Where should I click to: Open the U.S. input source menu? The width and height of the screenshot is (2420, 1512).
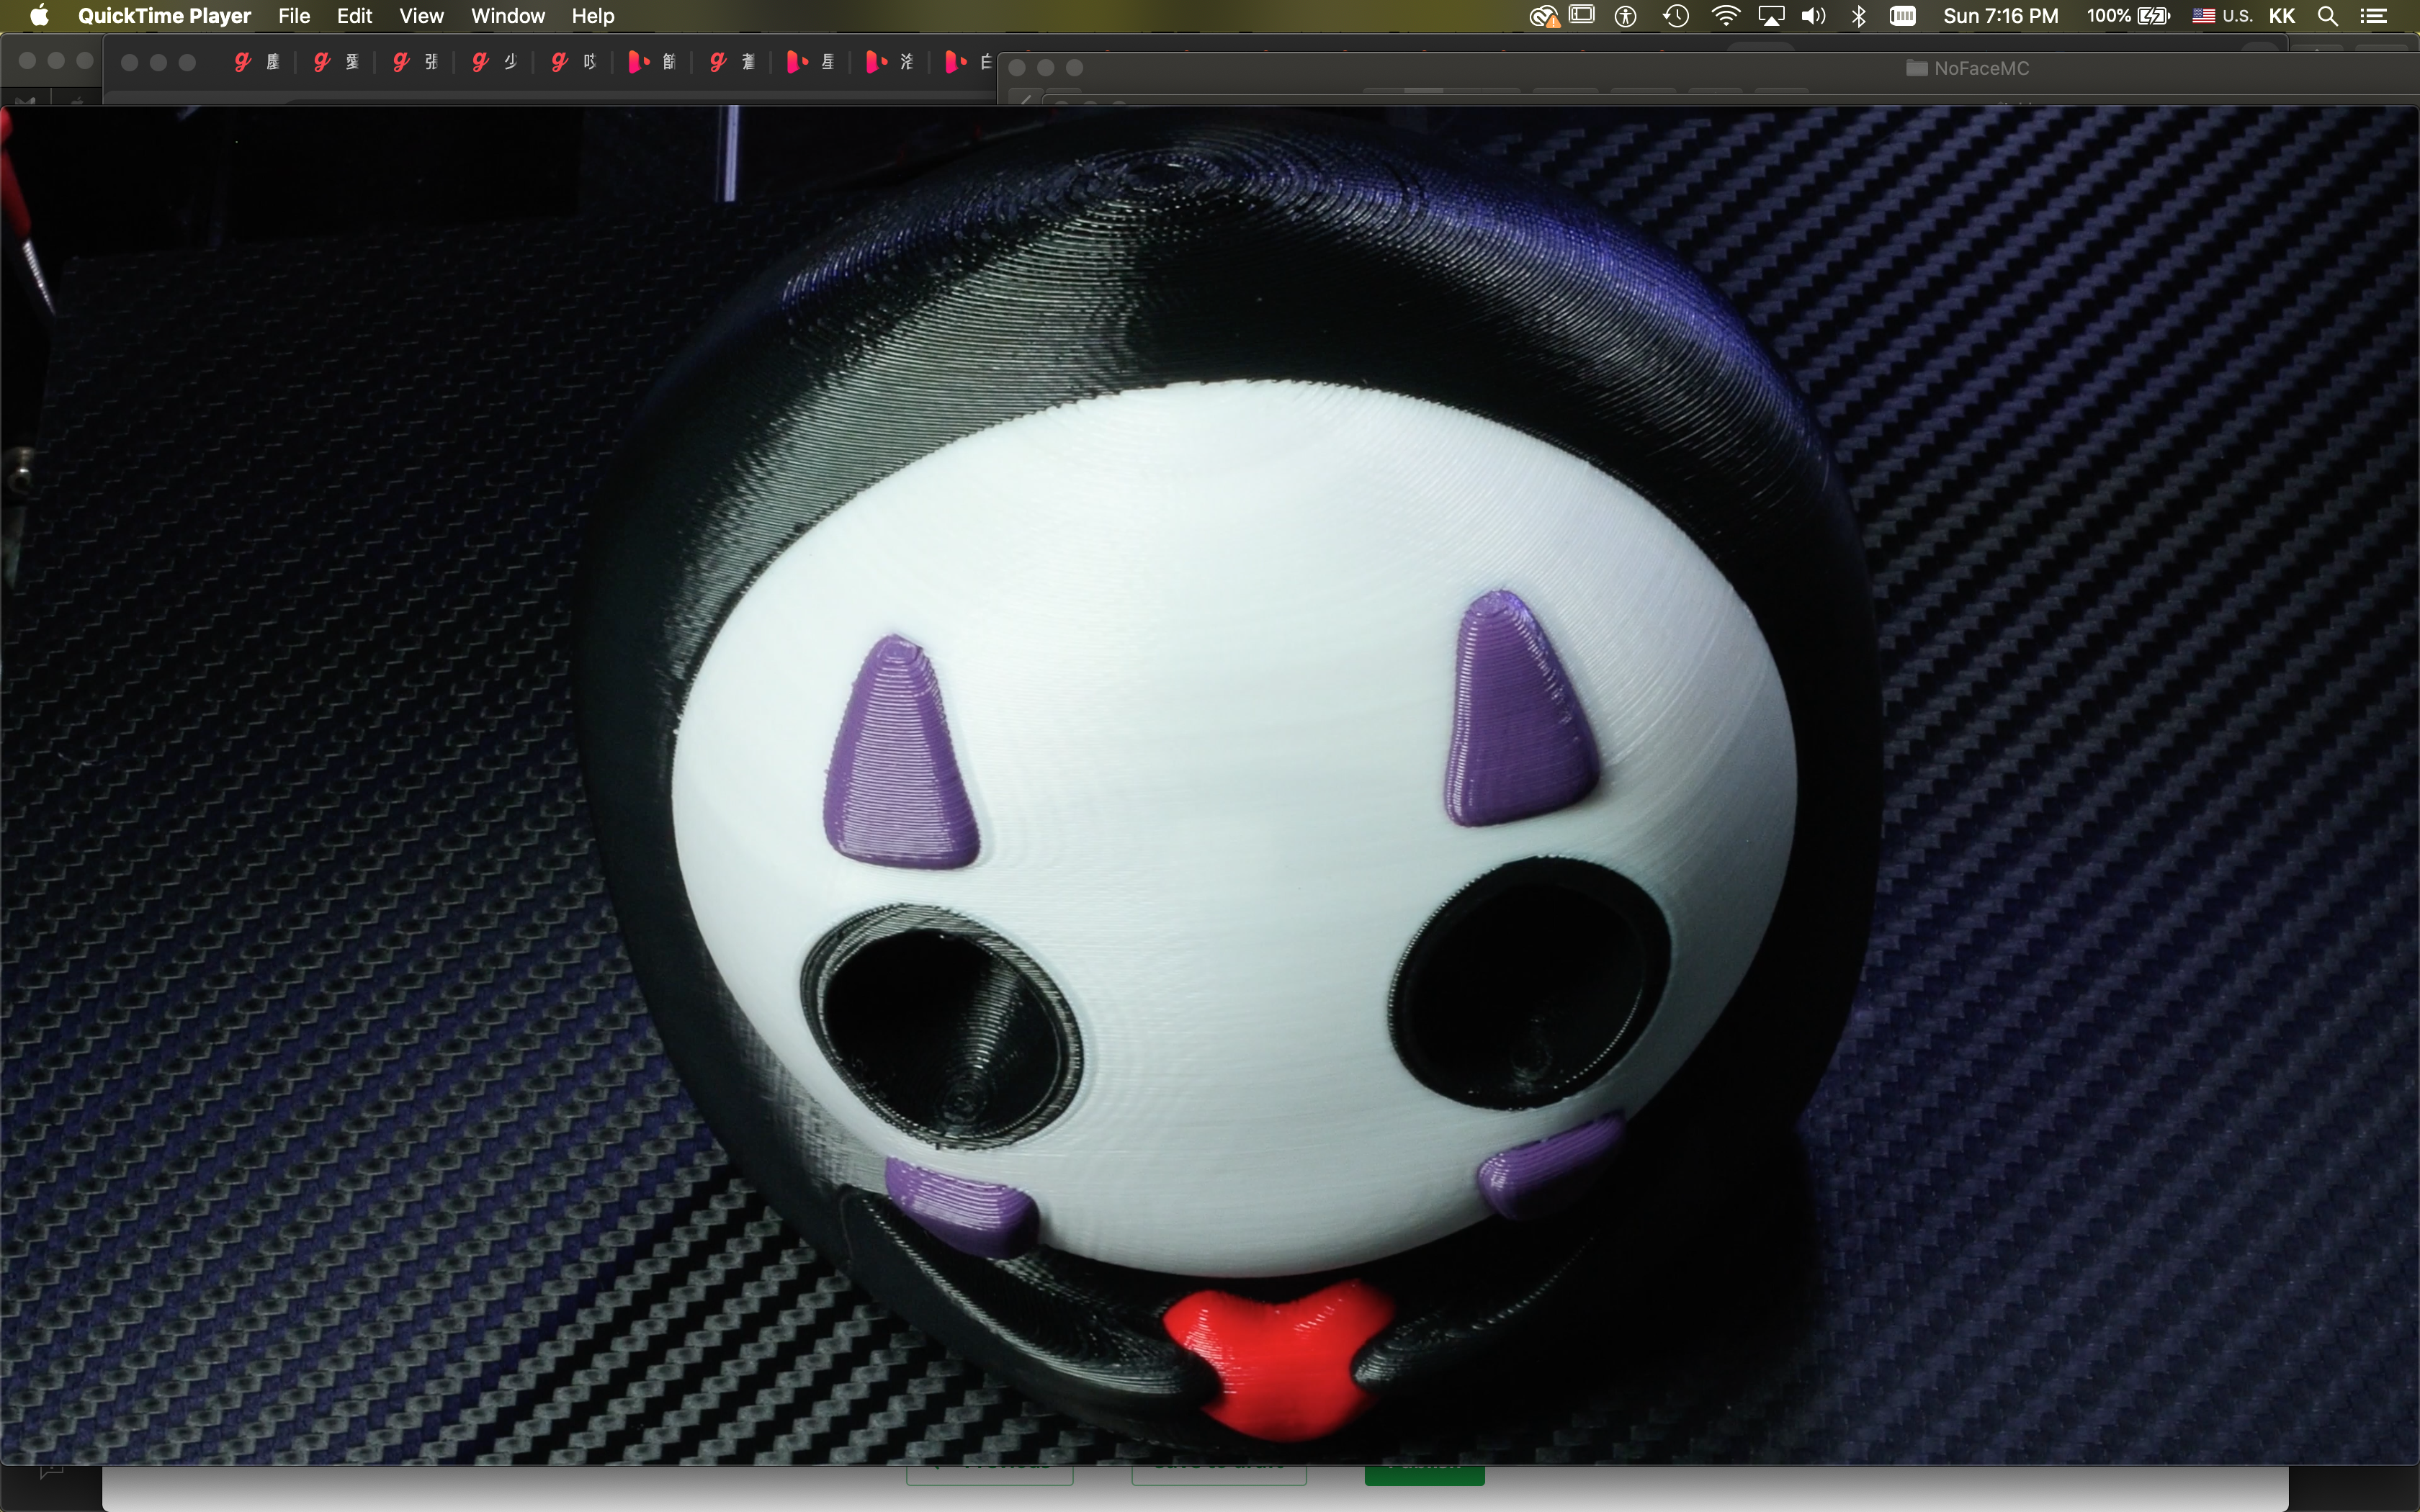pyautogui.click(x=2221, y=16)
